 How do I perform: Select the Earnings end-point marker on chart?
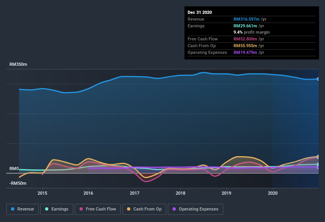tap(318, 165)
